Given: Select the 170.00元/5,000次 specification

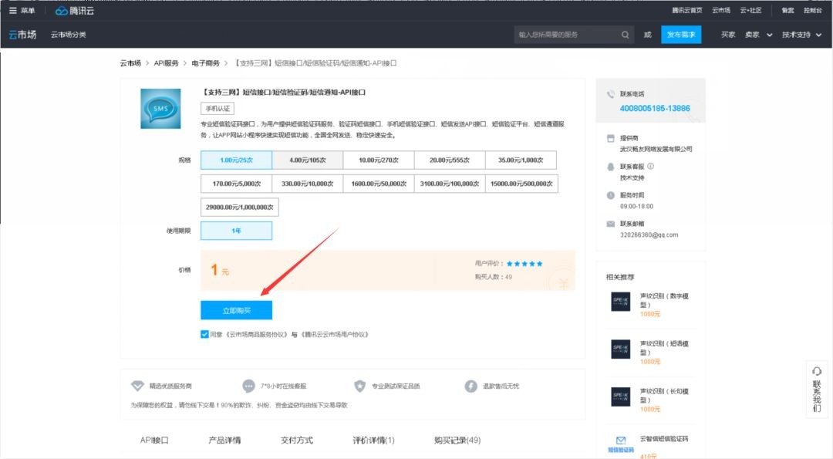Looking at the screenshot, I should coord(237,184).
